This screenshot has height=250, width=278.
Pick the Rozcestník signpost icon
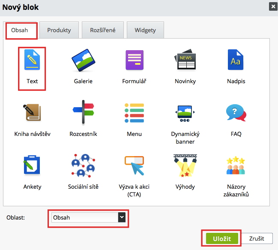83,113
